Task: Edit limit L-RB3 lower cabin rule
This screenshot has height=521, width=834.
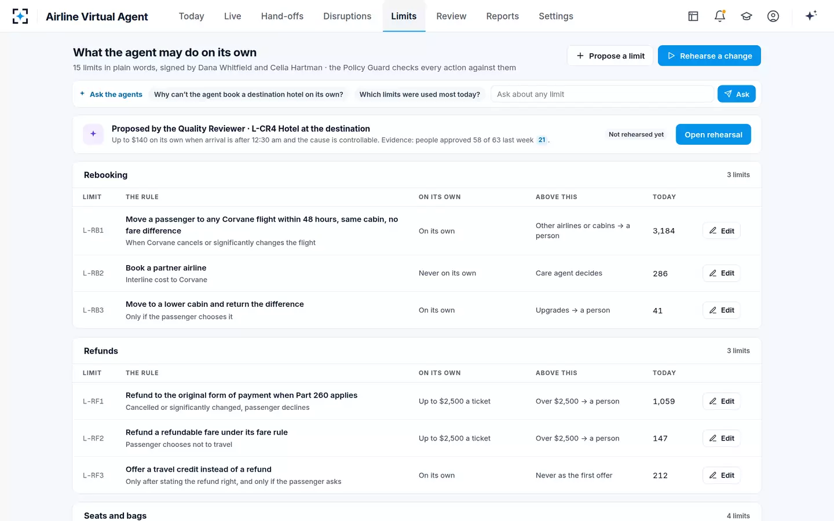Action: (x=722, y=310)
